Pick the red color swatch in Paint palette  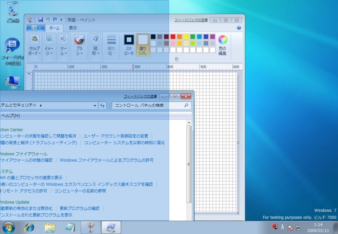[173, 36]
